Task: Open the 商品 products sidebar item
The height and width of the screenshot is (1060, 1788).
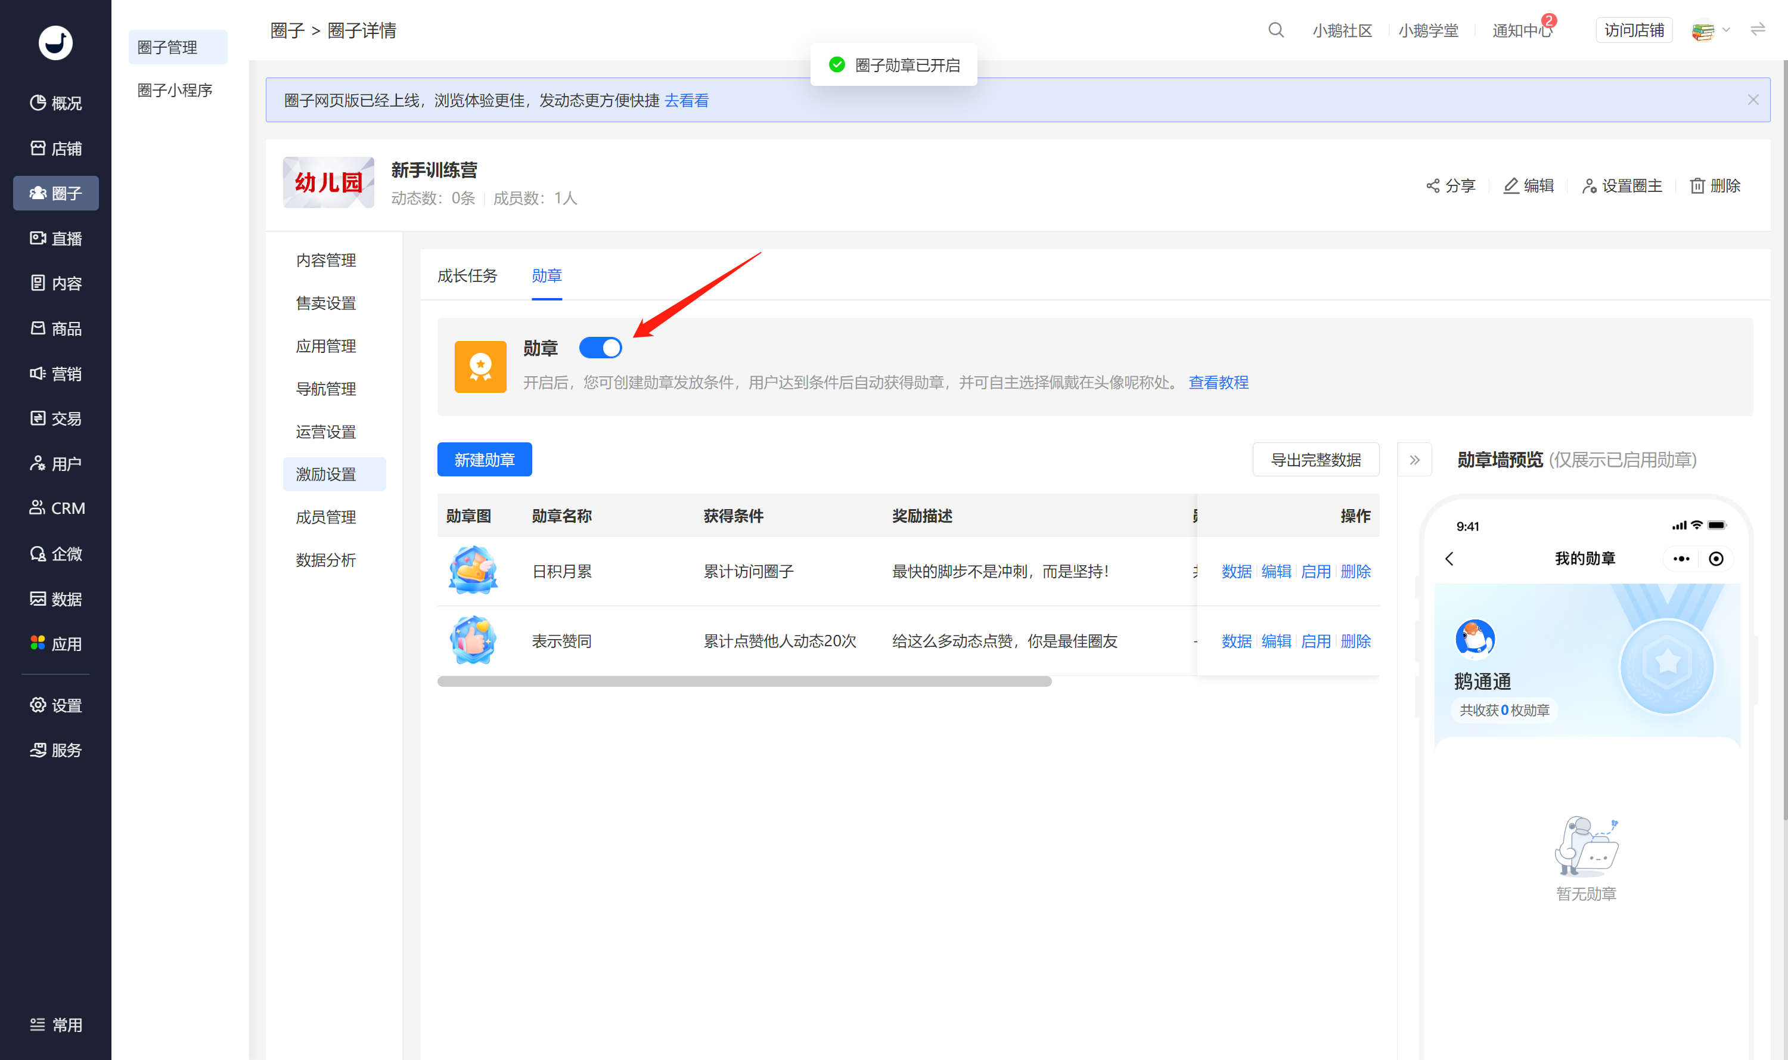Action: pyautogui.click(x=55, y=328)
